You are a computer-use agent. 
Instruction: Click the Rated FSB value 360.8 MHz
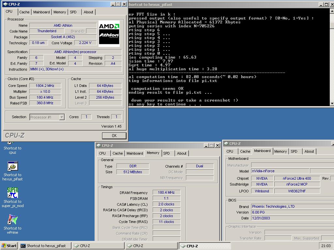[x=45, y=103]
